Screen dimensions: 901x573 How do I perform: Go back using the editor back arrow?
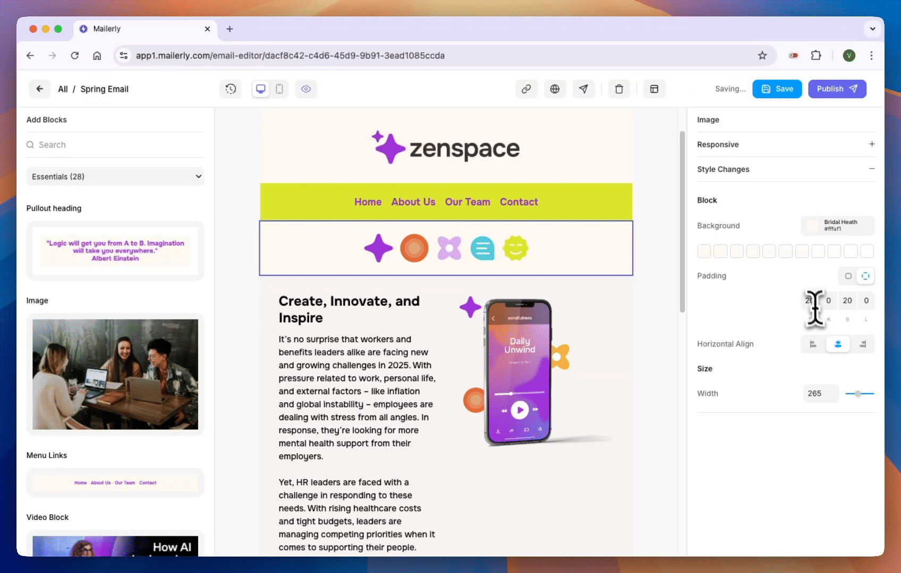[x=40, y=89]
